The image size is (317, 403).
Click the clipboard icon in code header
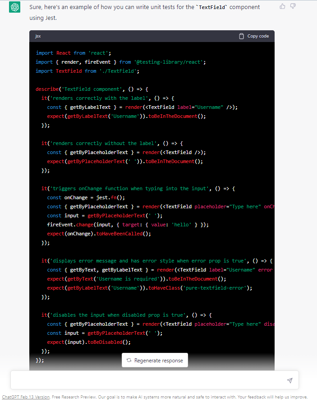(242, 36)
